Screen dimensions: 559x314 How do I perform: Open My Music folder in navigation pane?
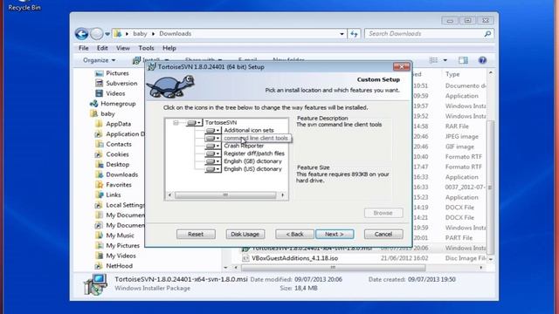click(120, 235)
